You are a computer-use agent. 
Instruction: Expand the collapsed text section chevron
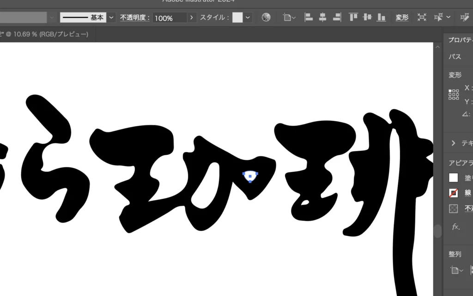[453, 143]
